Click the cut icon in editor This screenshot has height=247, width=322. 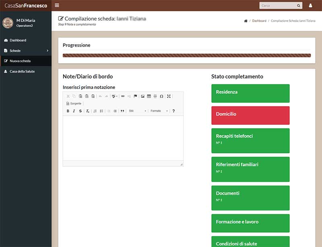(x=68, y=96)
